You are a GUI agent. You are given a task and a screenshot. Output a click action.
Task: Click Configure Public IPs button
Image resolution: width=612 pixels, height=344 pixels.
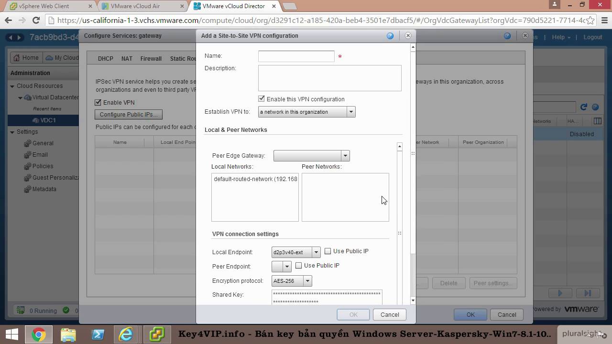(x=129, y=115)
